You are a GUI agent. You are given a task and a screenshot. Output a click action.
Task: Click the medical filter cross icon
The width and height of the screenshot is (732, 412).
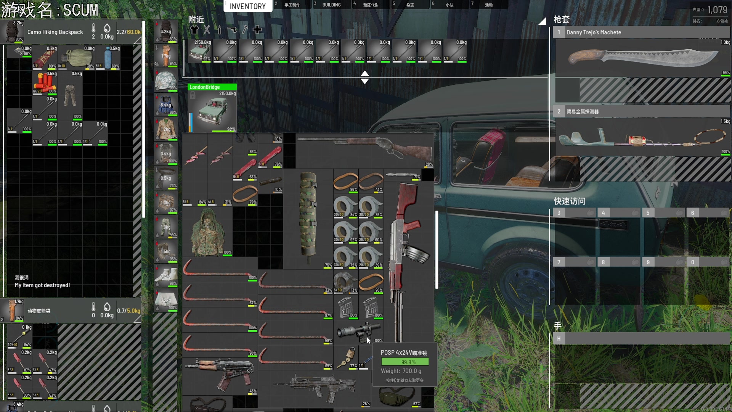tap(257, 30)
